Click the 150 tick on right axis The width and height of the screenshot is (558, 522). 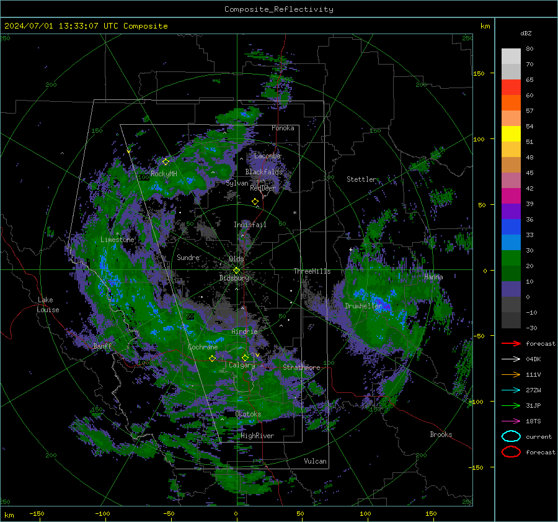click(479, 73)
